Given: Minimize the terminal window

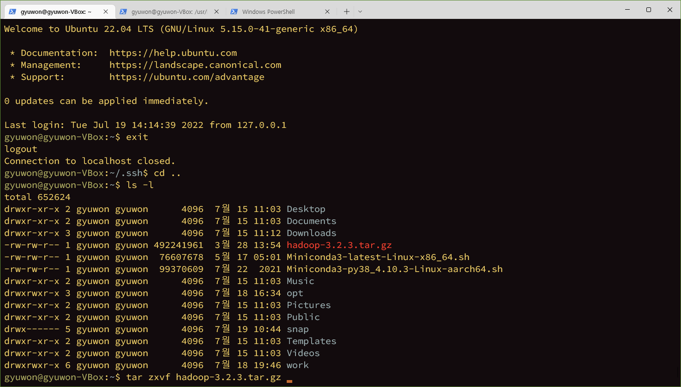Looking at the screenshot, I should coord(627,10).
